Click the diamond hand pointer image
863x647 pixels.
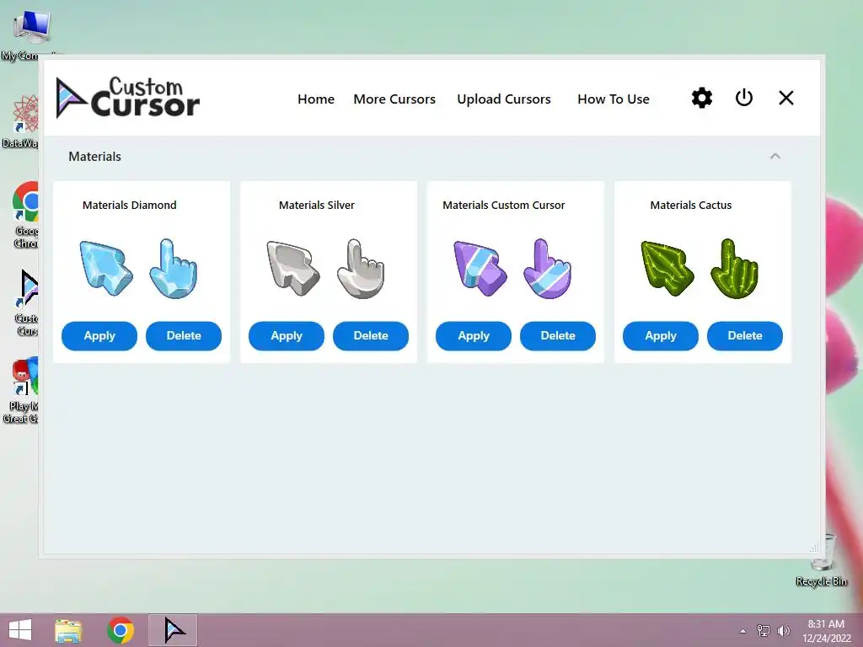(174, 269)
